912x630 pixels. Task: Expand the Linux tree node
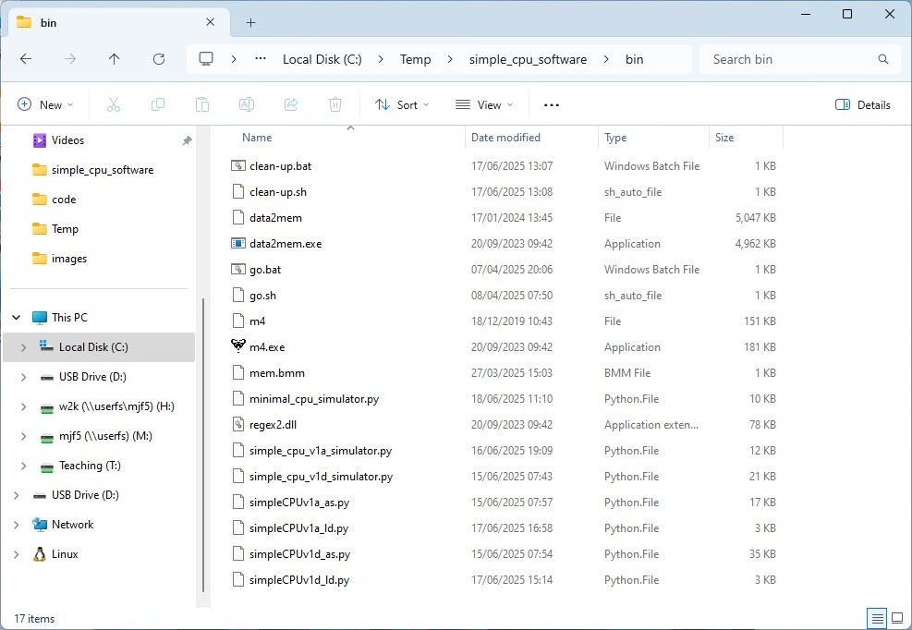coord(17,554)
